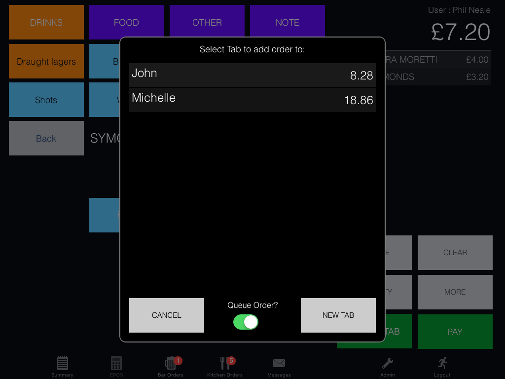This screenshot has width=505, height=379.
Task: Create a NEW TAB
Action: (x=338, y=315)
